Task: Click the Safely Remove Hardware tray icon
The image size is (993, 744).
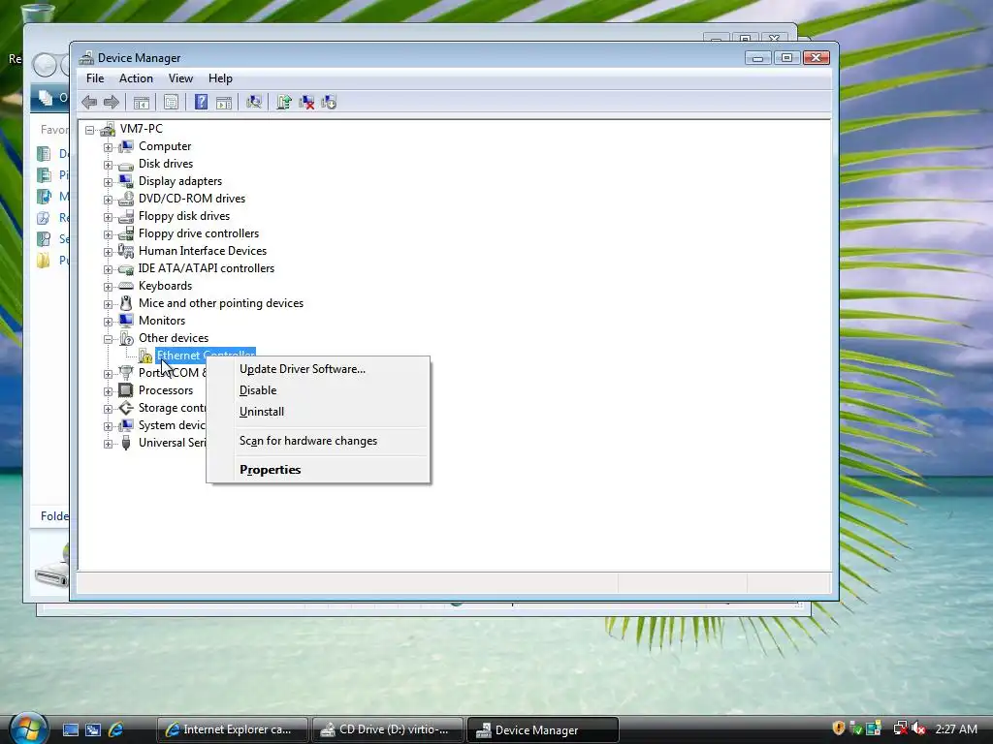Action: (x=855, y=728)
